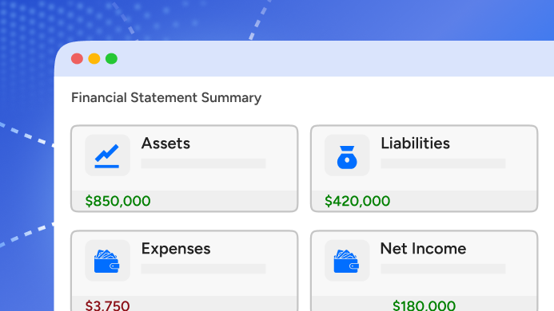Click the placeholder bar under Expenses
This screenshot has width=554, height=311.
click(203, 269)
